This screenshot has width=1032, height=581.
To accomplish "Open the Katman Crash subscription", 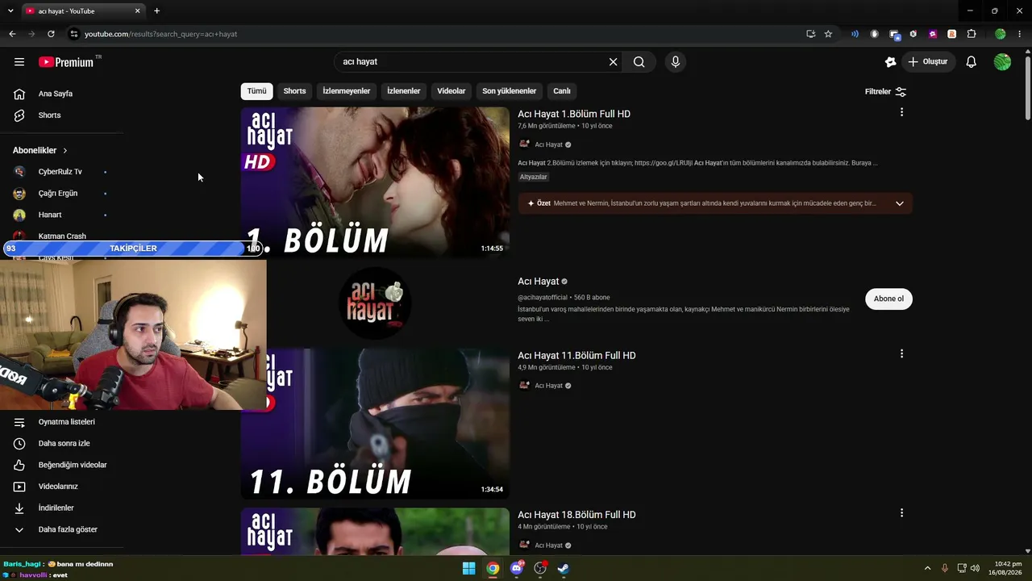I will click(x=62, y=236).
